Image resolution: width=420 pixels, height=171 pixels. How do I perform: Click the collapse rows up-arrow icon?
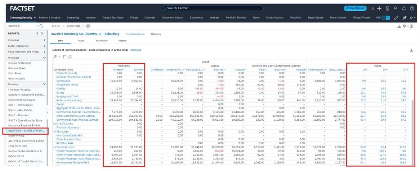(x=64, y=57)
